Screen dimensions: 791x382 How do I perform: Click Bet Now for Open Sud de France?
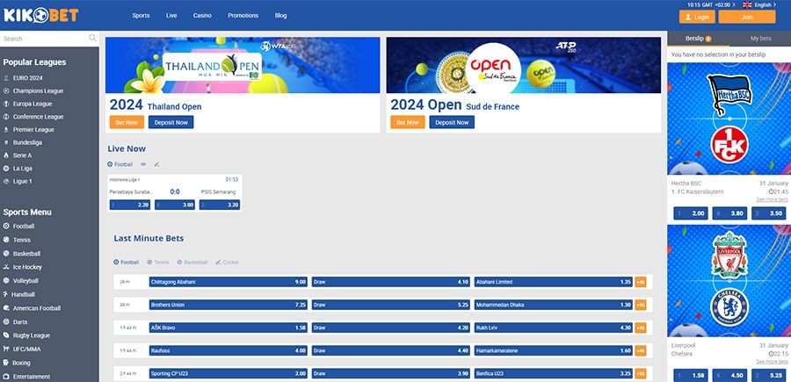click(408, 122)
